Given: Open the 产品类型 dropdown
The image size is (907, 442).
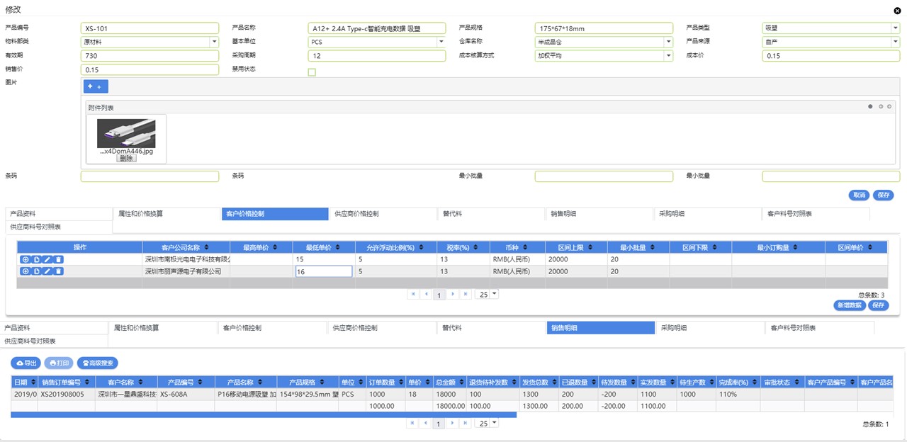Looking at the screenshot, I should click(895, 28).
